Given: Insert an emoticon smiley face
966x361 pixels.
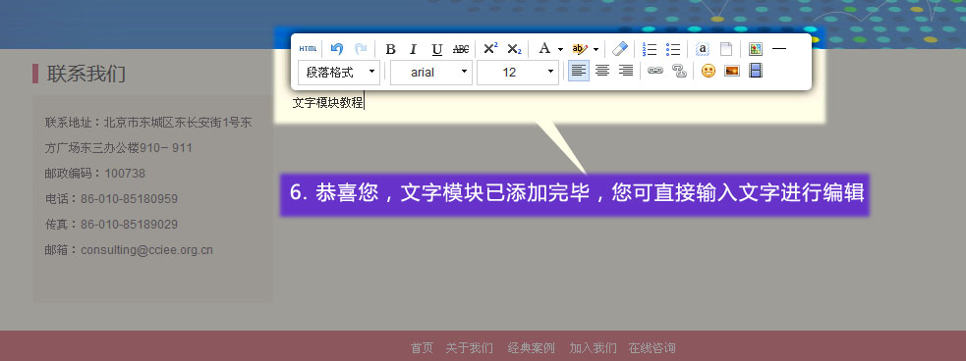Looking at the screenshot, I should [708, 72].
